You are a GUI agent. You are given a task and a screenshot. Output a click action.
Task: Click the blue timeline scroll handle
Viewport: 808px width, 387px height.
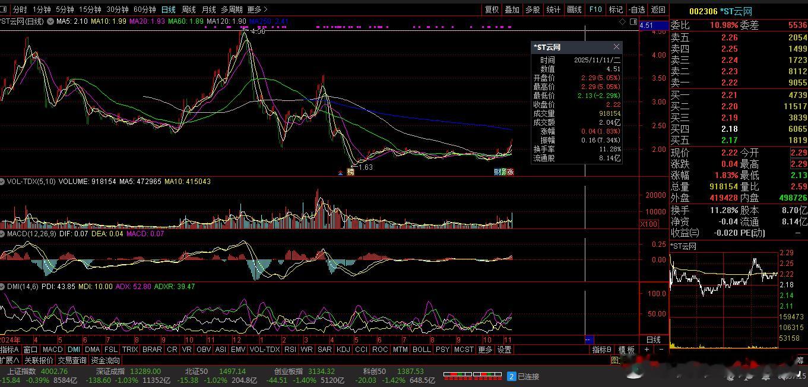tap(589, 340)
